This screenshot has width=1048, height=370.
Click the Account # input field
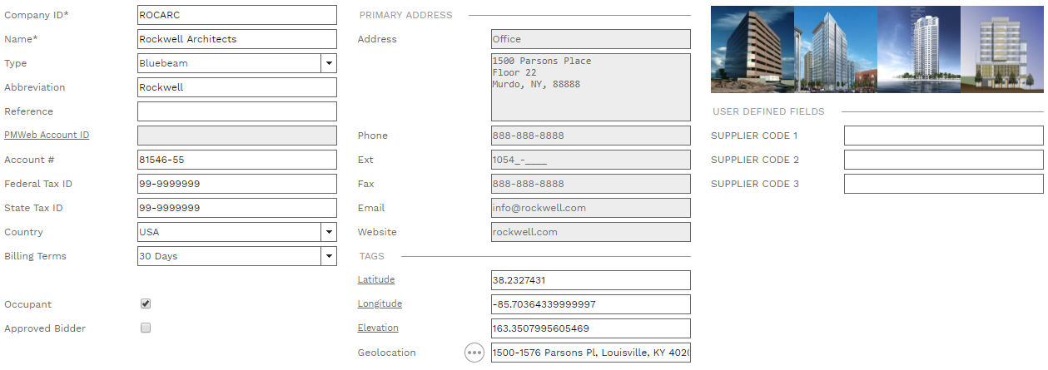click(237, 160)
